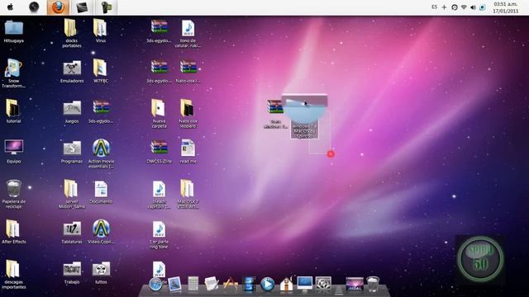Viewport: 529px width, 297px height.
Task: Launch the Preview icon in the dock
Action: pyautogui.click(x=174, y=284)
